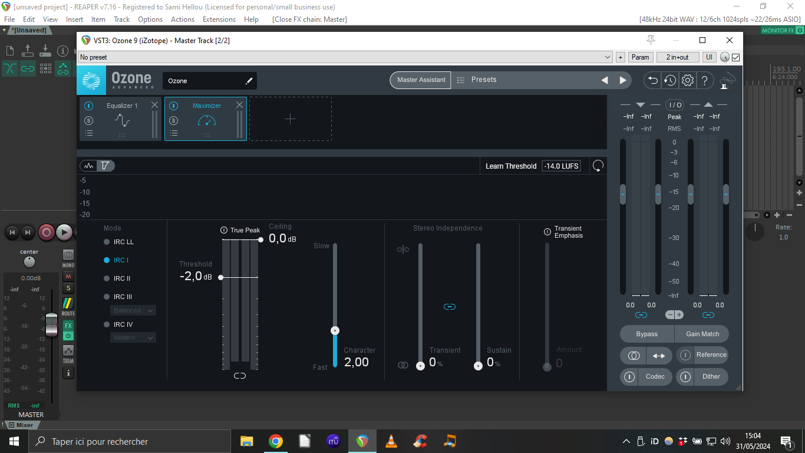Click the link icon below threshold meters
The height and width of the screenshot is (453, 805).
pyautogui.click(x=240, y=376)
